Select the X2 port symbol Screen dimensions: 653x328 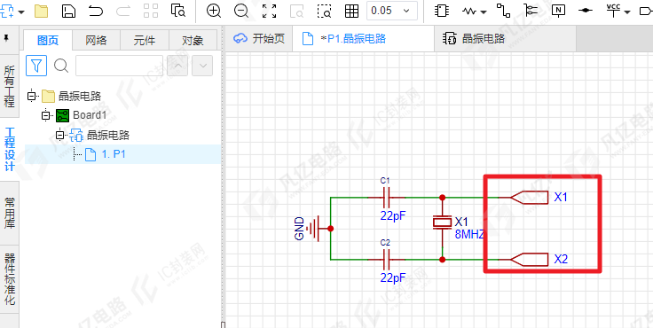530,260
